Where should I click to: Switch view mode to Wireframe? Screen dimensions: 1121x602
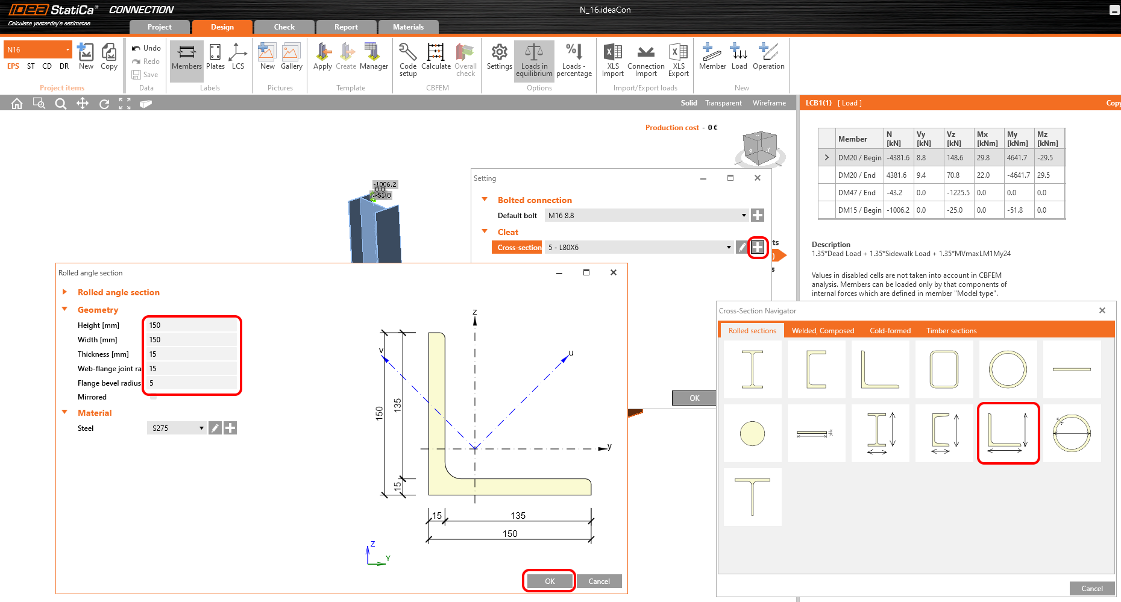click(769, 103)
